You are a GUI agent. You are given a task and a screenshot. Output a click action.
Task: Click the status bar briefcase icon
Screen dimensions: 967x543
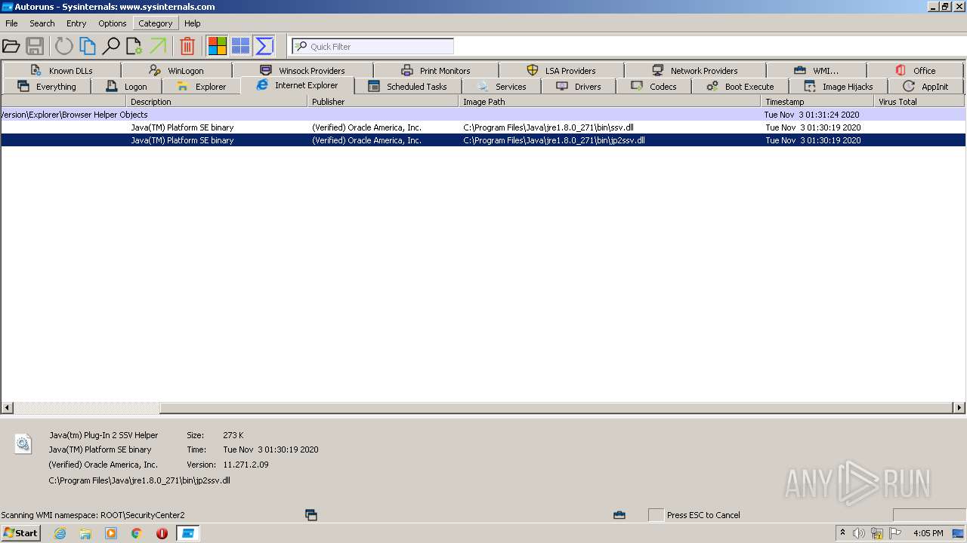tap(619, 515)
